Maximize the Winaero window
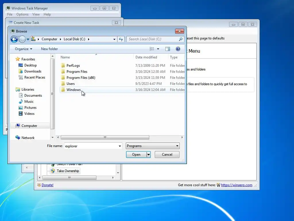The width and height of the screenshot is (294, 221). (243, 24)
